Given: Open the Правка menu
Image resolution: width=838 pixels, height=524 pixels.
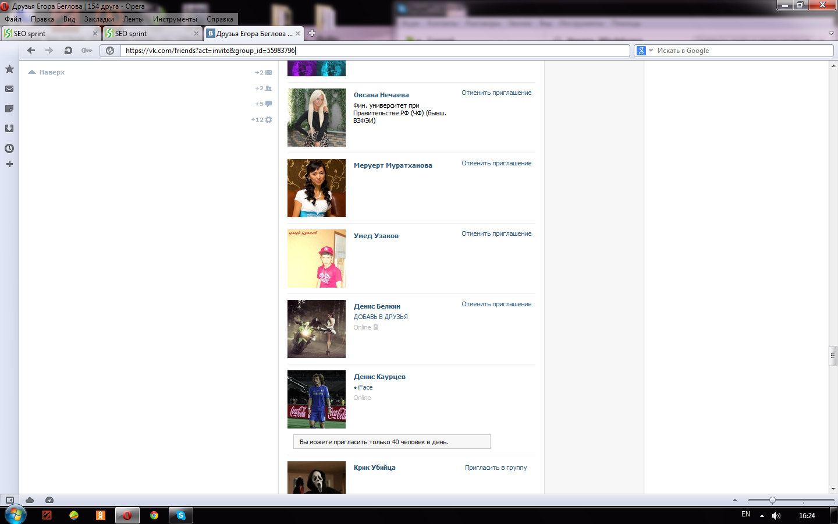Looking at the screenshot, I should (x=42, y=19).
